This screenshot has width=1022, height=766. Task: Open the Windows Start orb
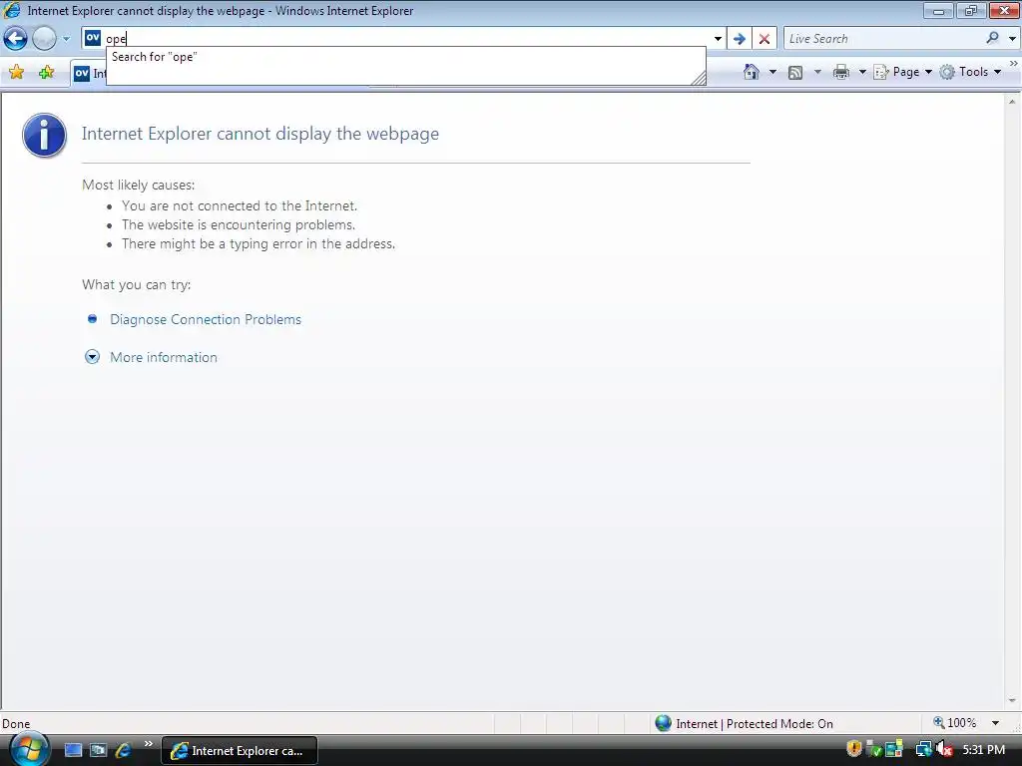29,749
